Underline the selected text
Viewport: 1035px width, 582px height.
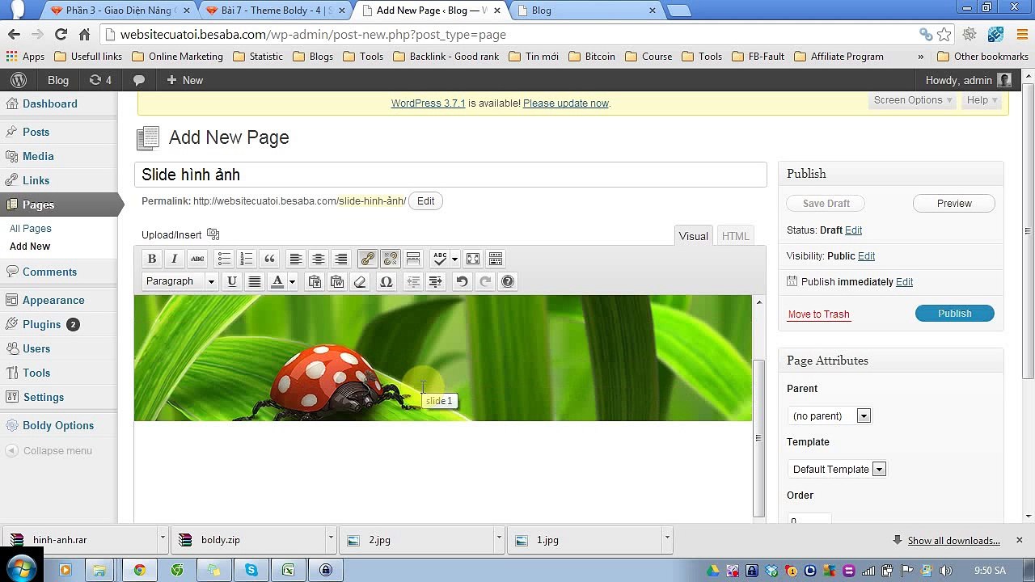[x=232, y=281]
